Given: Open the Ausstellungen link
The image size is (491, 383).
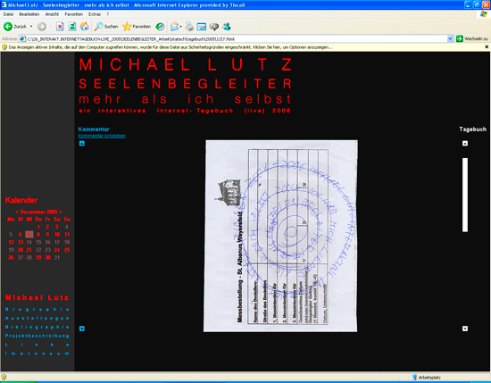Looking at the screenshot, I should pos(37,318).
